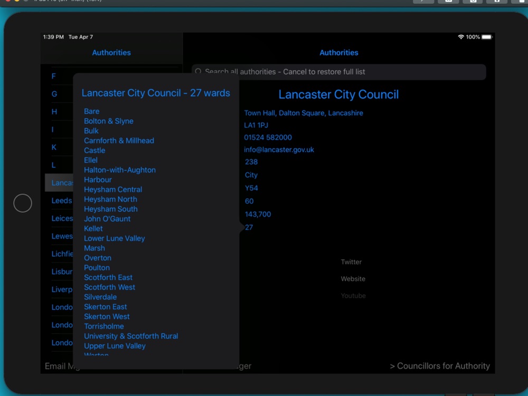Open the Website link
528x396 pixels.
(x=353, y=279)
